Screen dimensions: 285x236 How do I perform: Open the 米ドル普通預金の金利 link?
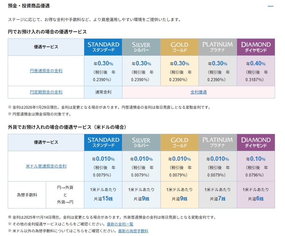point(46,166)
